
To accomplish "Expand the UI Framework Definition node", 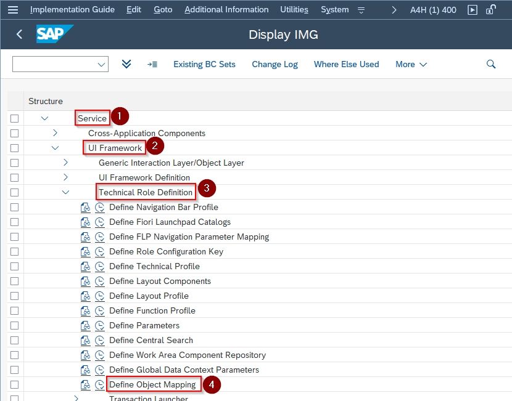I will coord(65,177).
